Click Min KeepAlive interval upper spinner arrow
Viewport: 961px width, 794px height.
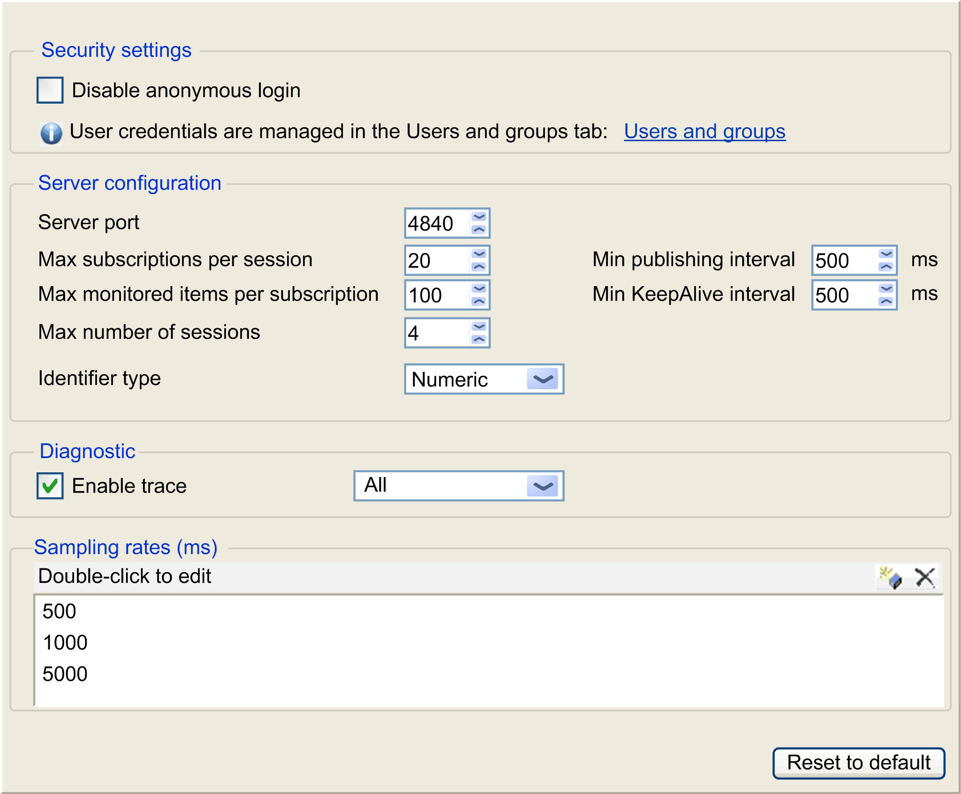coord(886,288)
